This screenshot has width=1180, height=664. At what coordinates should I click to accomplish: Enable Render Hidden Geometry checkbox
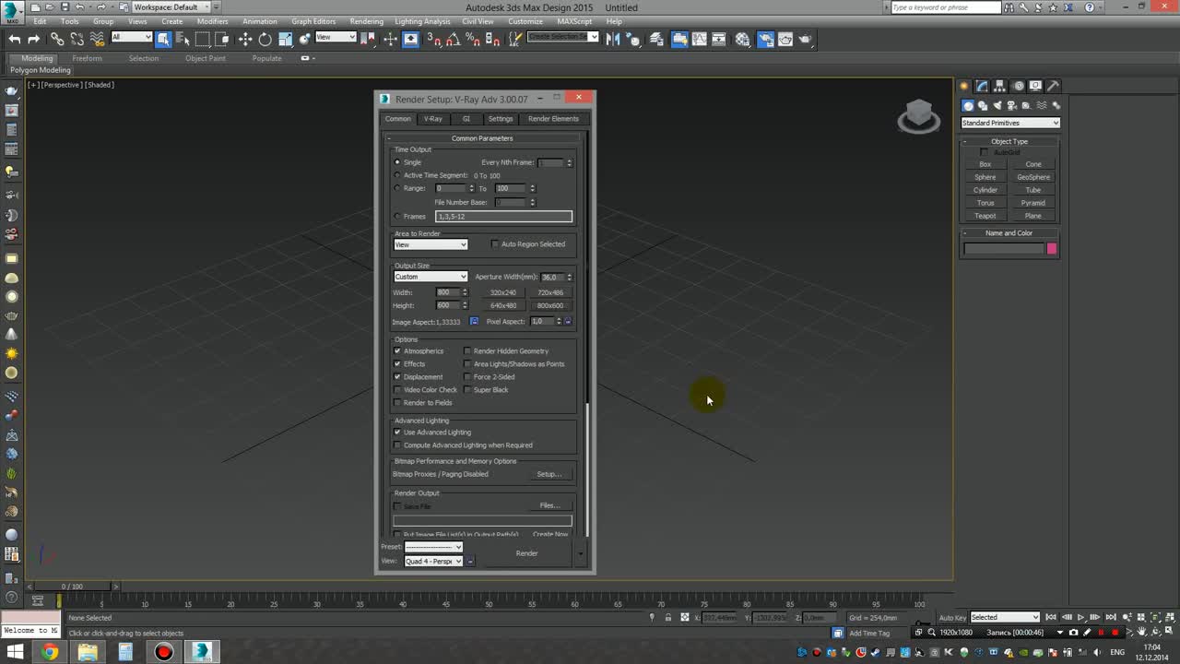[x=467, y=351]
